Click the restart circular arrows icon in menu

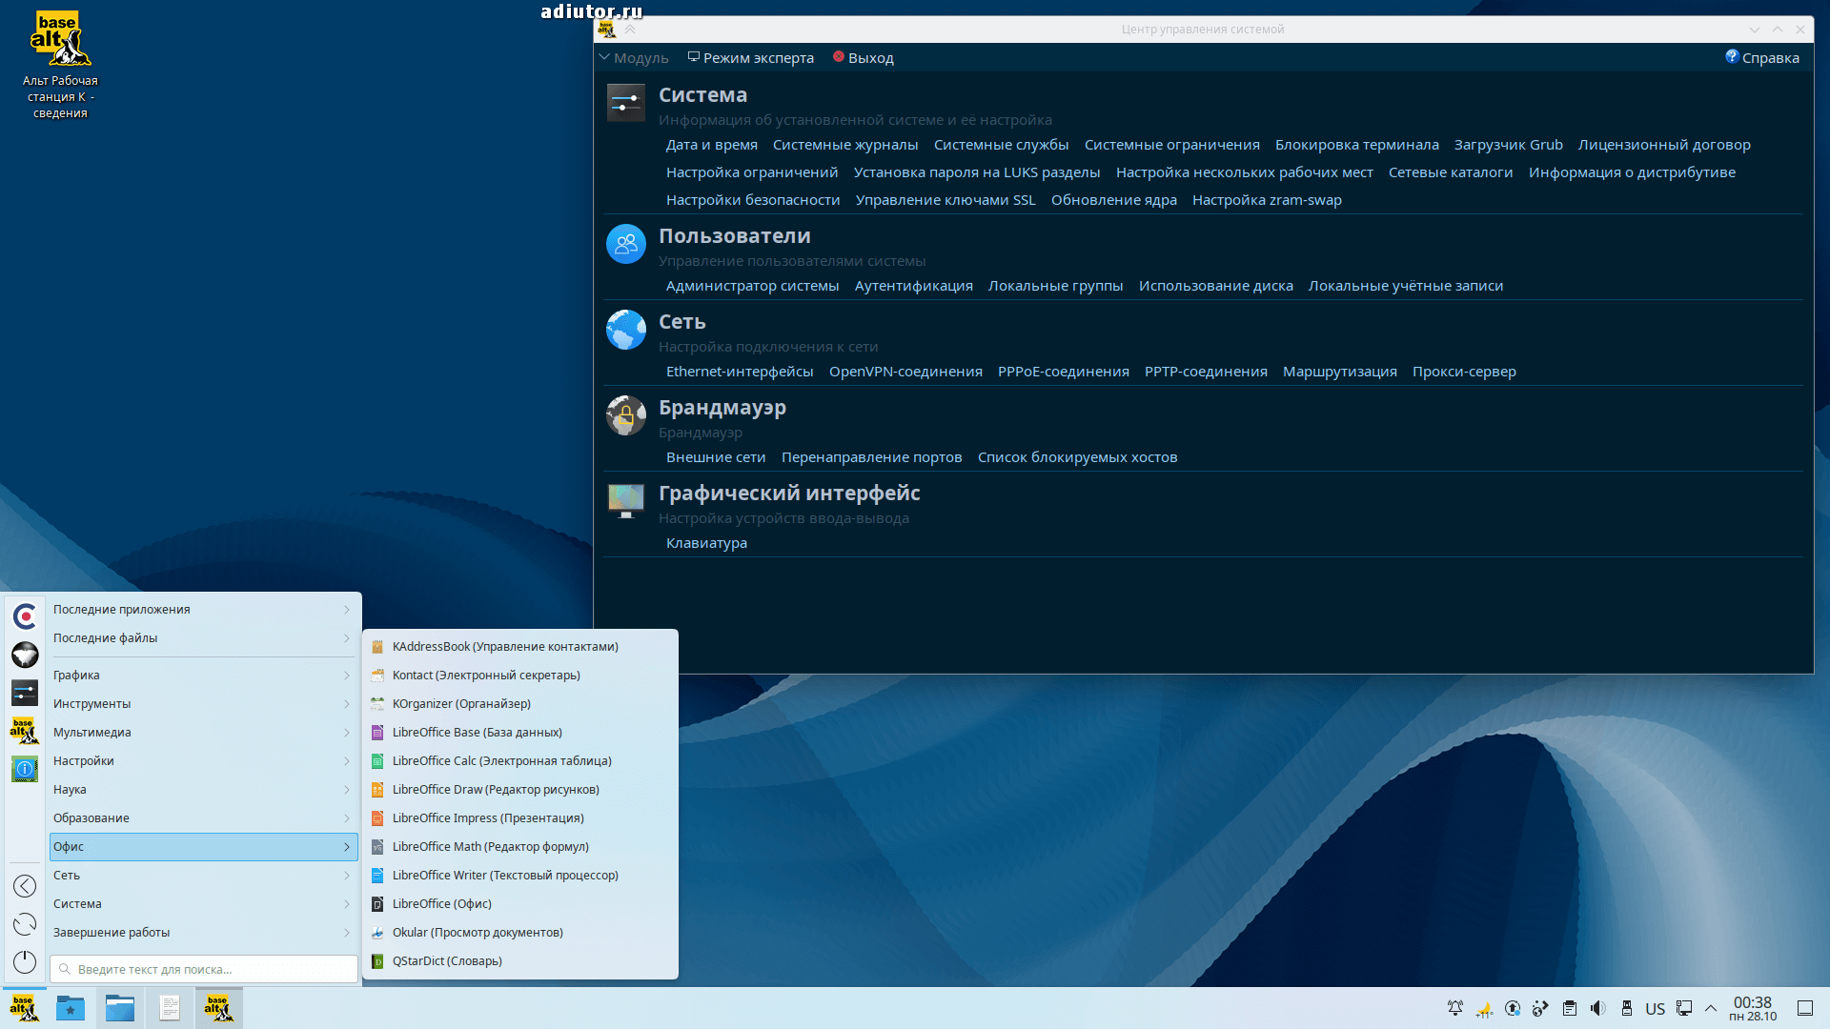pos(25,924)
